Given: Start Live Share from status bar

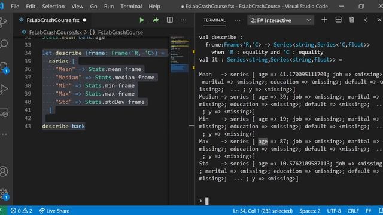Looking at the screenshot, I should (54, 211).
